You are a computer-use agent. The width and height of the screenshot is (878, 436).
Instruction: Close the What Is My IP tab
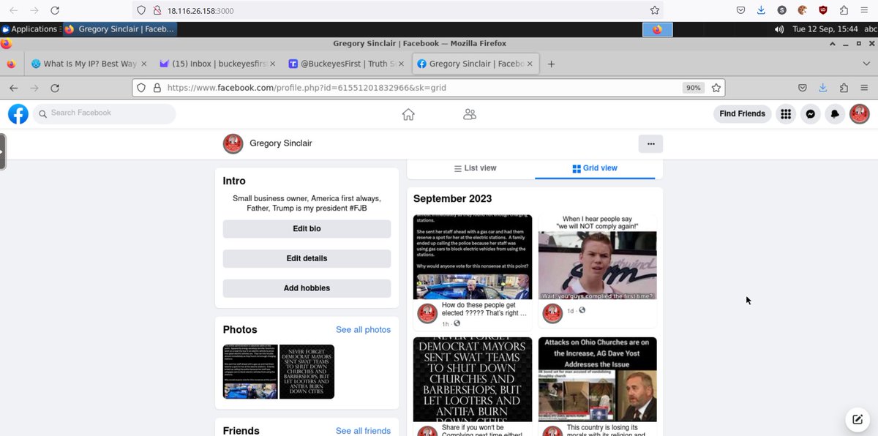pyautogui.click(x=143, y=64)
